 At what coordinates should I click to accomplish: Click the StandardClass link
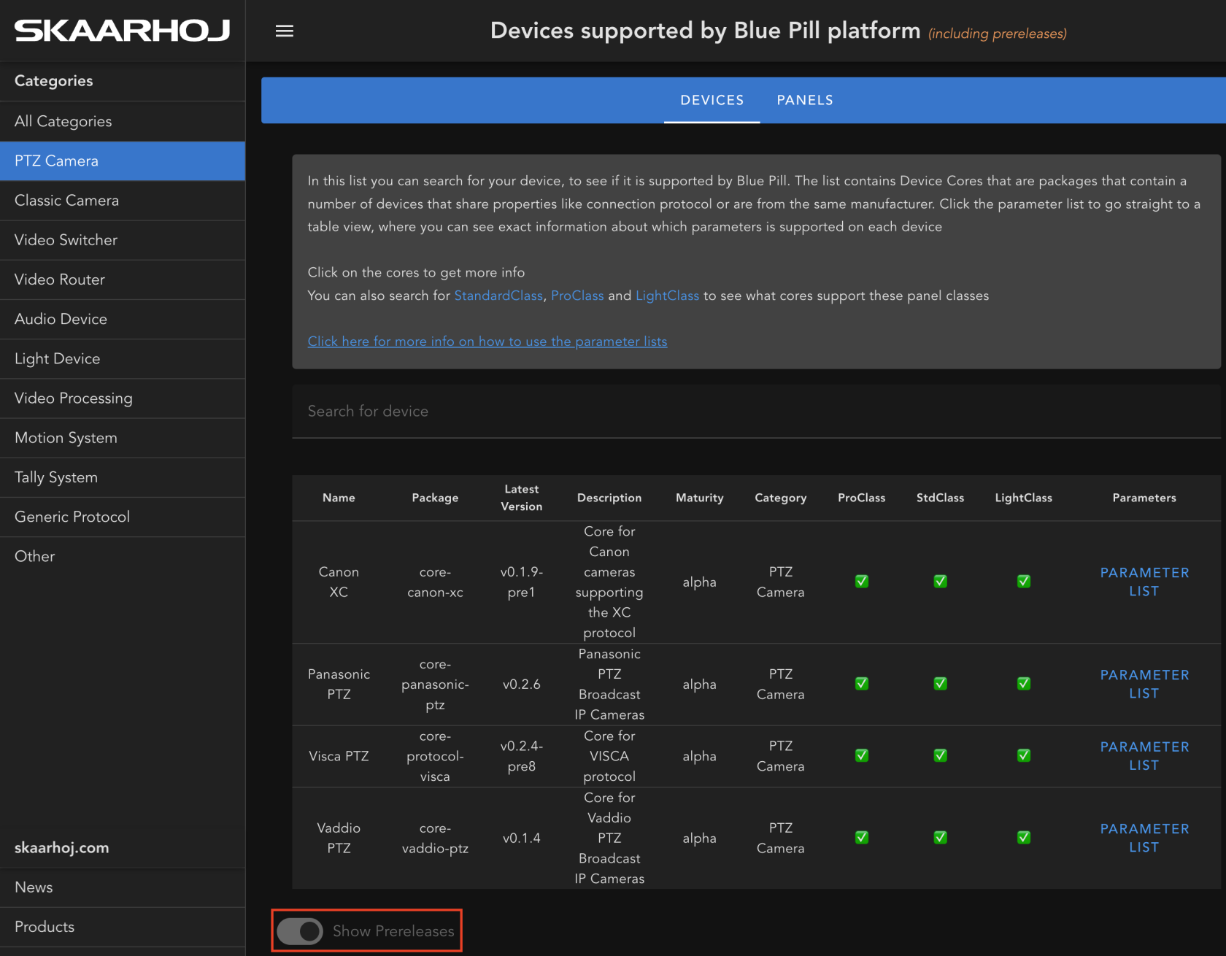(498, 296)
